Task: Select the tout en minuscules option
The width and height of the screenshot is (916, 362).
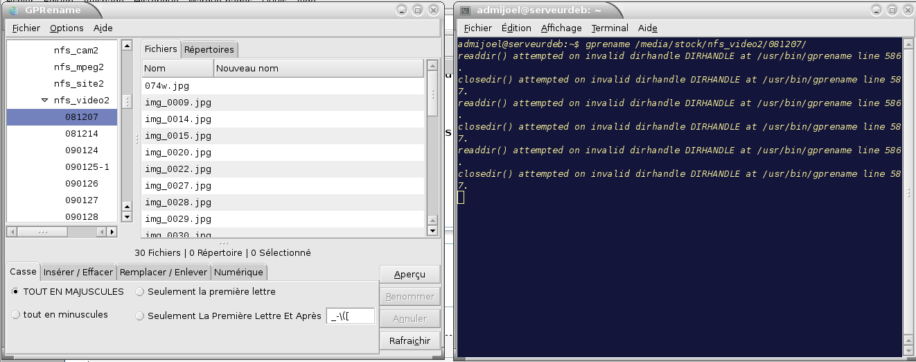Action: click(x=16, y=315)
